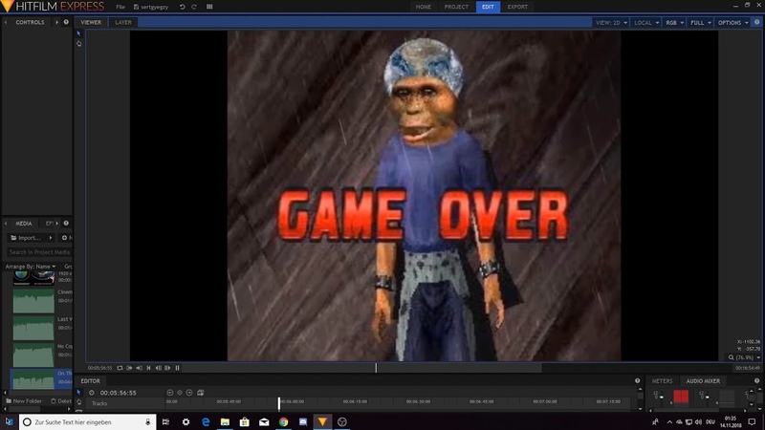Zoom out timeline with minus circle icon
The image size is (765, 430).
pyautogui.click(x=170, y=393)
